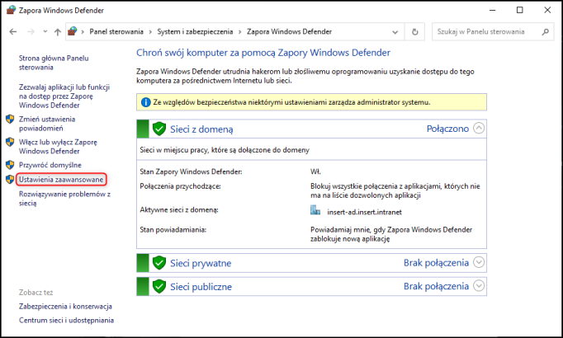
Task: Open 'Zezwalaj aplikacji lub funkcji na dostęp'
Action: (64, 96)
